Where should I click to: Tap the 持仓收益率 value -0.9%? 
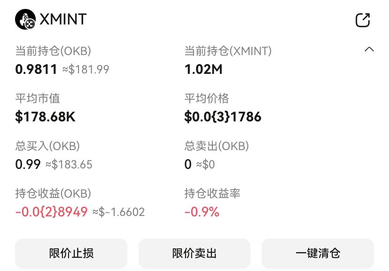202,212
